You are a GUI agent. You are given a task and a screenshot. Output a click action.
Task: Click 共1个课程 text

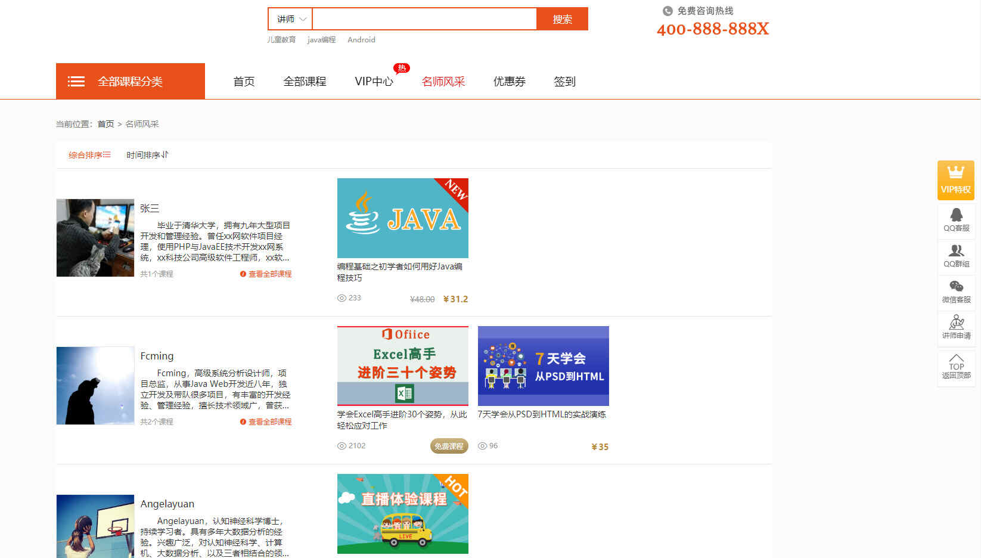pos(157,274)
